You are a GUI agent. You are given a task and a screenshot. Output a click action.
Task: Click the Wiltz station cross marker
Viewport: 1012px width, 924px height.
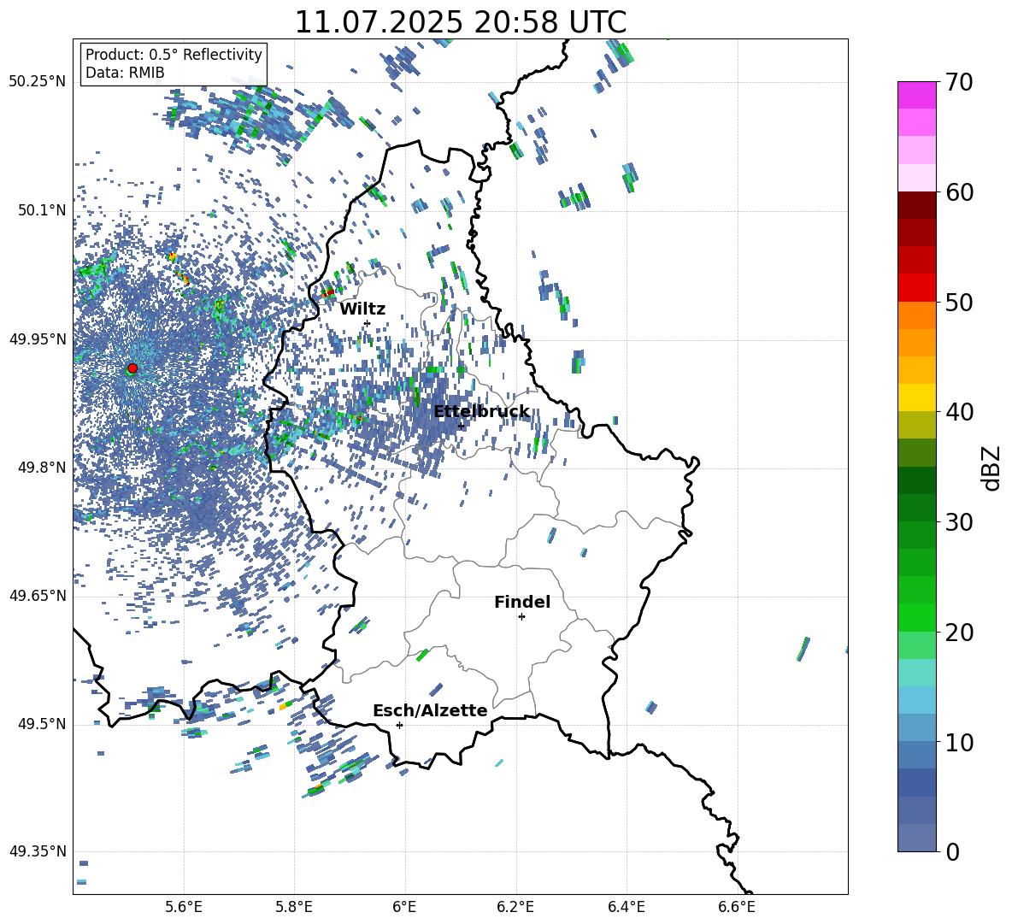click(x=368, y=323)
